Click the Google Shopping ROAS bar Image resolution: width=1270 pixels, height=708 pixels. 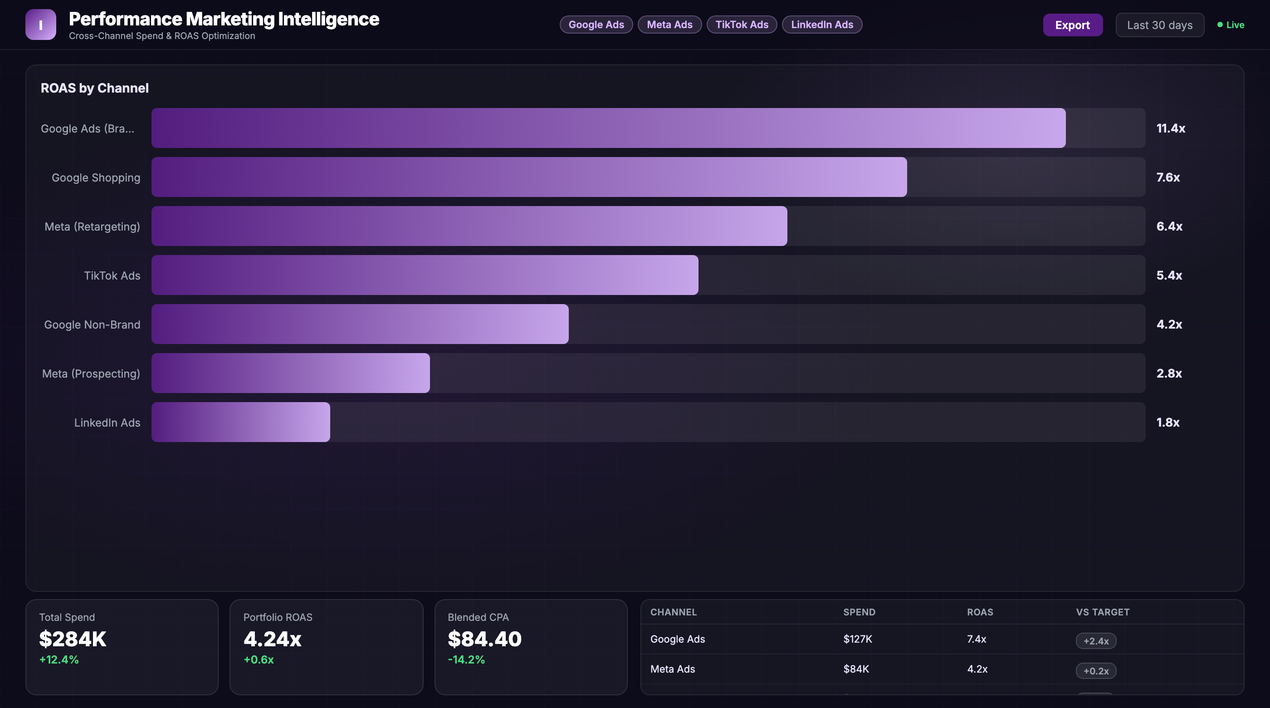coord(529,177)
